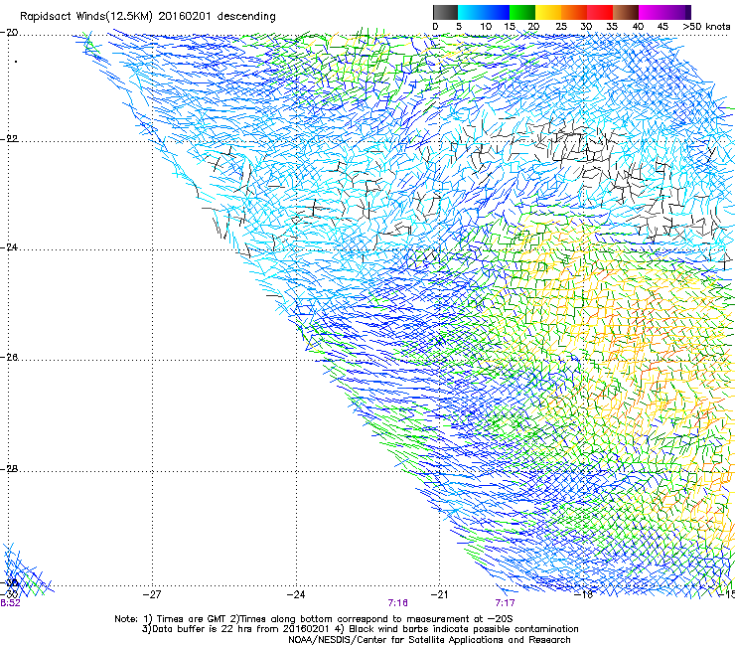Click the 'NOAA/NESDIS/Center for Satellite Applications' credit
The image size is (735, 646).
[x=429, y=640]
